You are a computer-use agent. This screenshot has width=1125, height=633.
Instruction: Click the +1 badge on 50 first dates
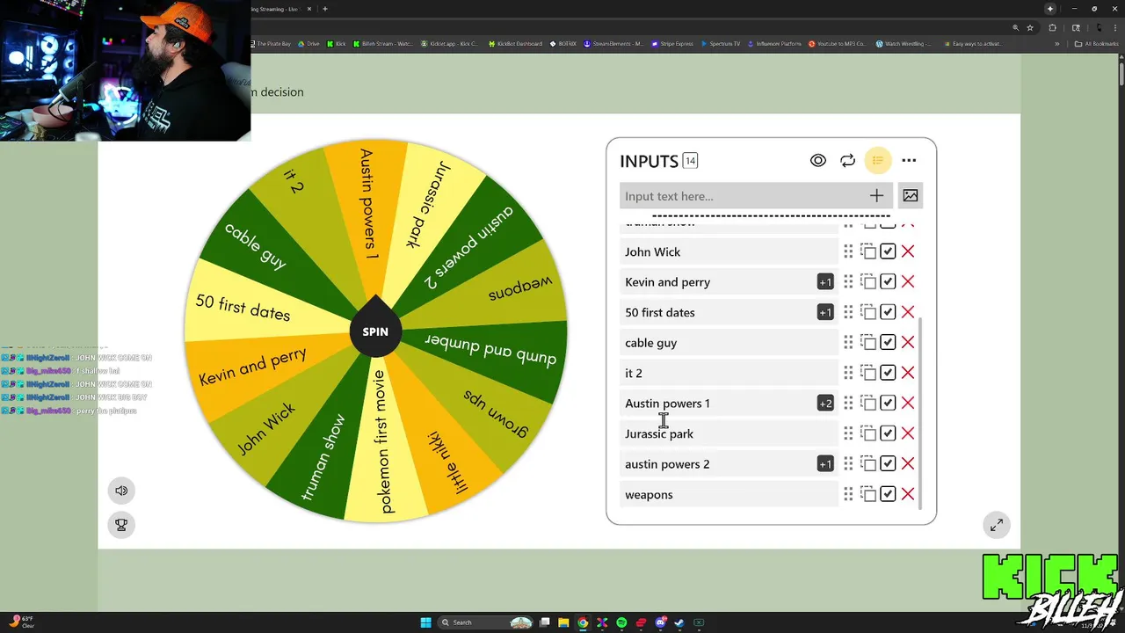point(825,312)
